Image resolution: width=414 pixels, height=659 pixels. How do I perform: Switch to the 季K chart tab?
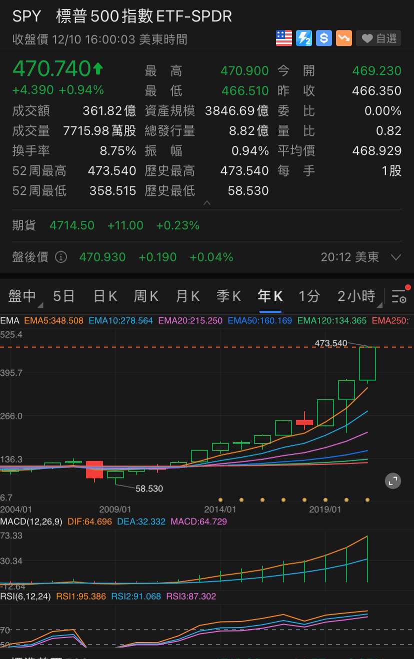pyautogui.click(x=229, y=296)
